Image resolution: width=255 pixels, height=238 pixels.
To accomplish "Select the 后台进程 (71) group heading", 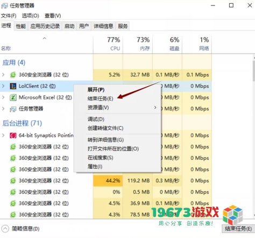I will point(22,123).
